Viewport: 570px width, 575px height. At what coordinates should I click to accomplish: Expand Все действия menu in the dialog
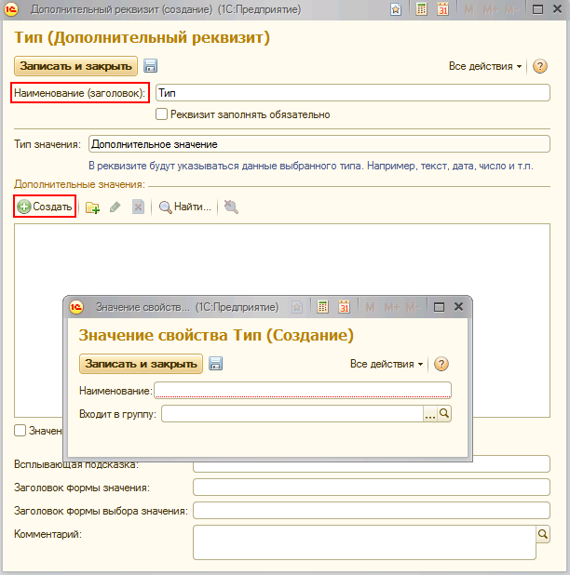[x=386, y=364]
